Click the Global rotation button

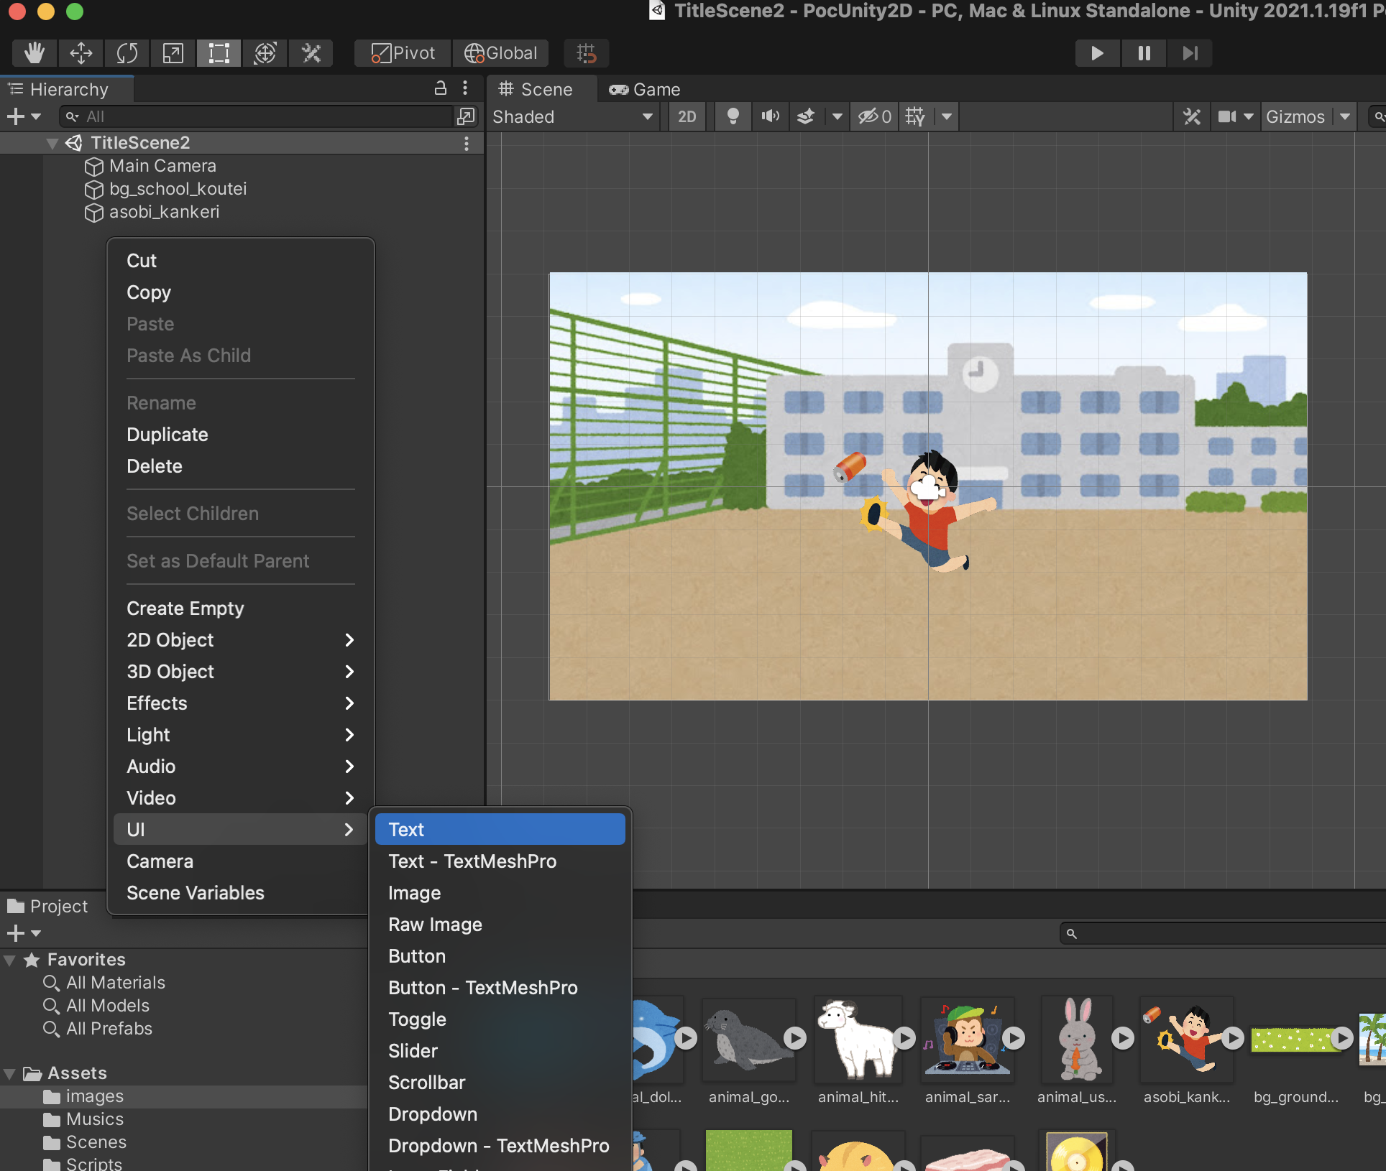click(501, 53)
